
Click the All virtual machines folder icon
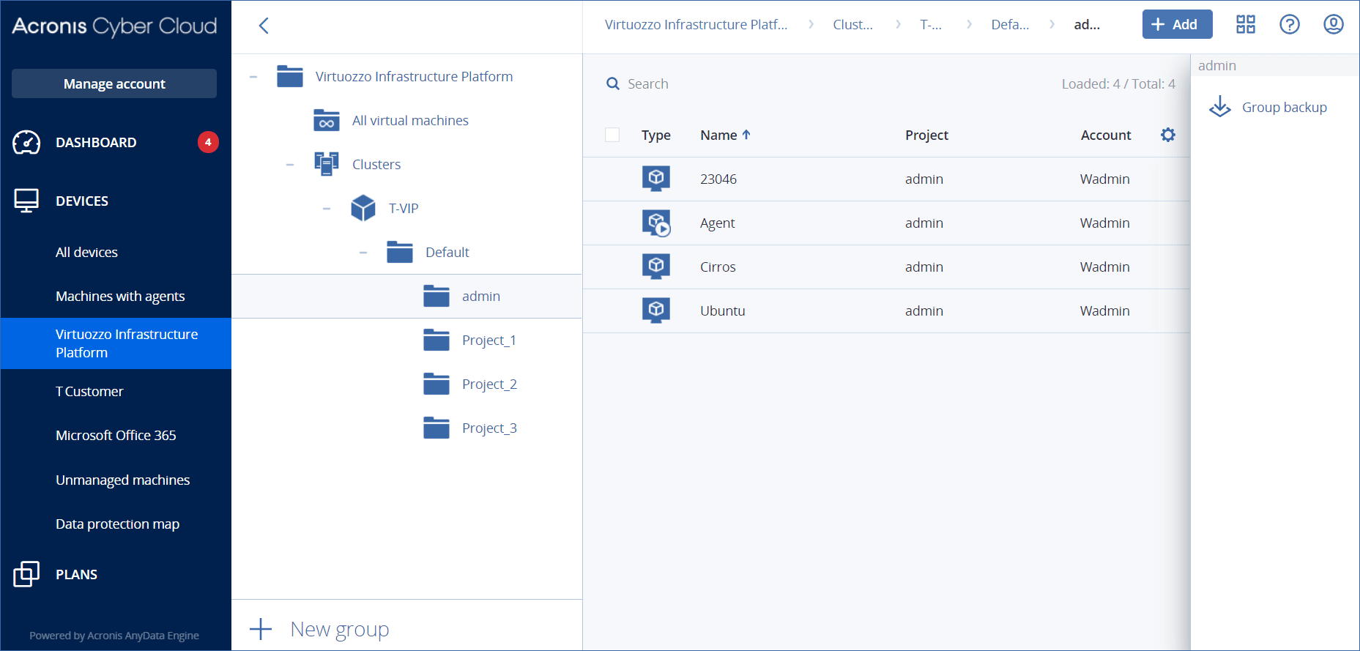(x=327, y=120)
